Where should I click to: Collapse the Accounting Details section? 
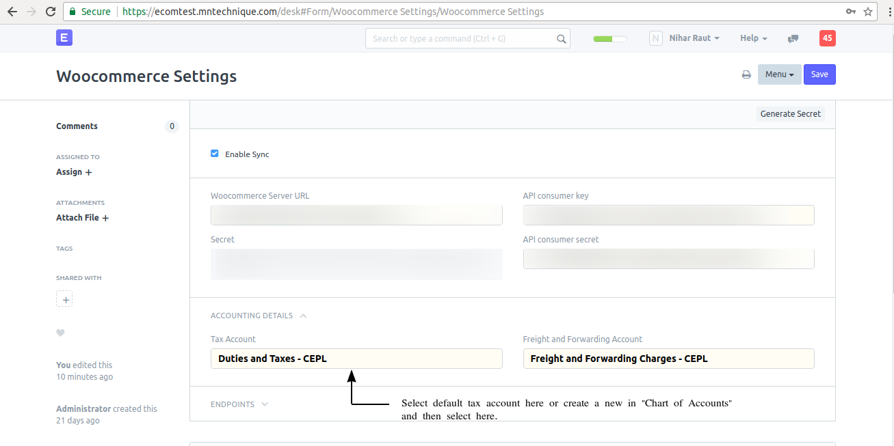pos(259,316)
